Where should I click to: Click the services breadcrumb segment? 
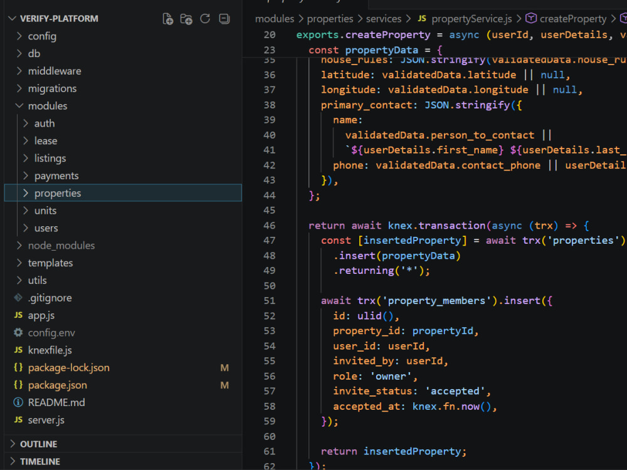[384, 19]
